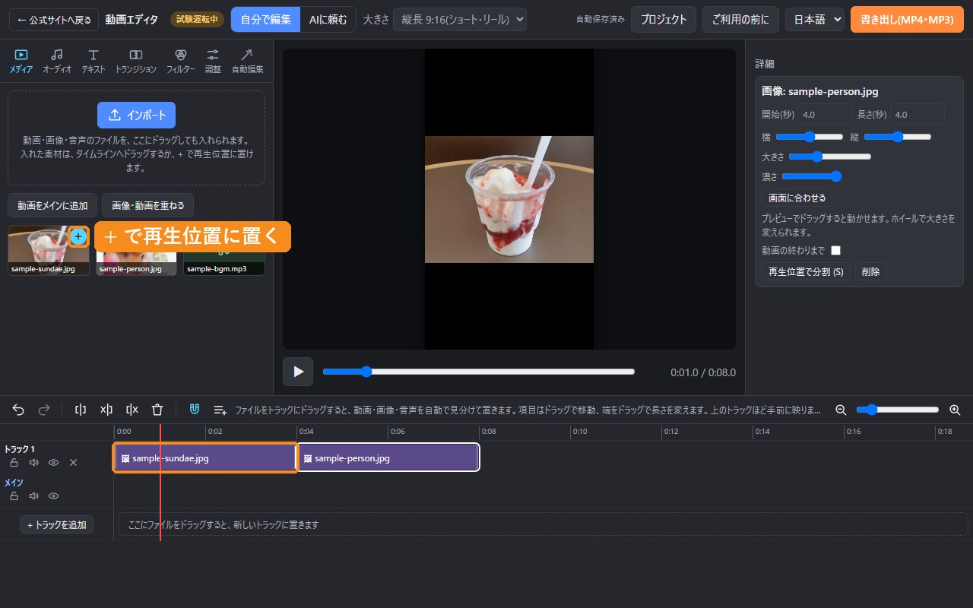Play the video preview
The height and width of the screenshot is (608, 973).
click(x=298, y=372)
